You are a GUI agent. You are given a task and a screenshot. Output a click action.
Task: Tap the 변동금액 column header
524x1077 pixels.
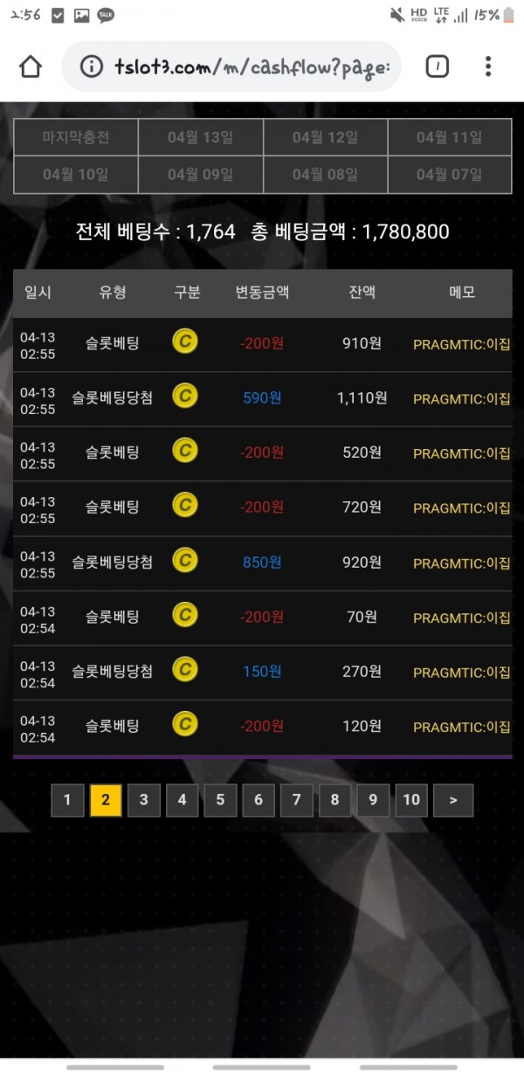[x=262, y=293]
